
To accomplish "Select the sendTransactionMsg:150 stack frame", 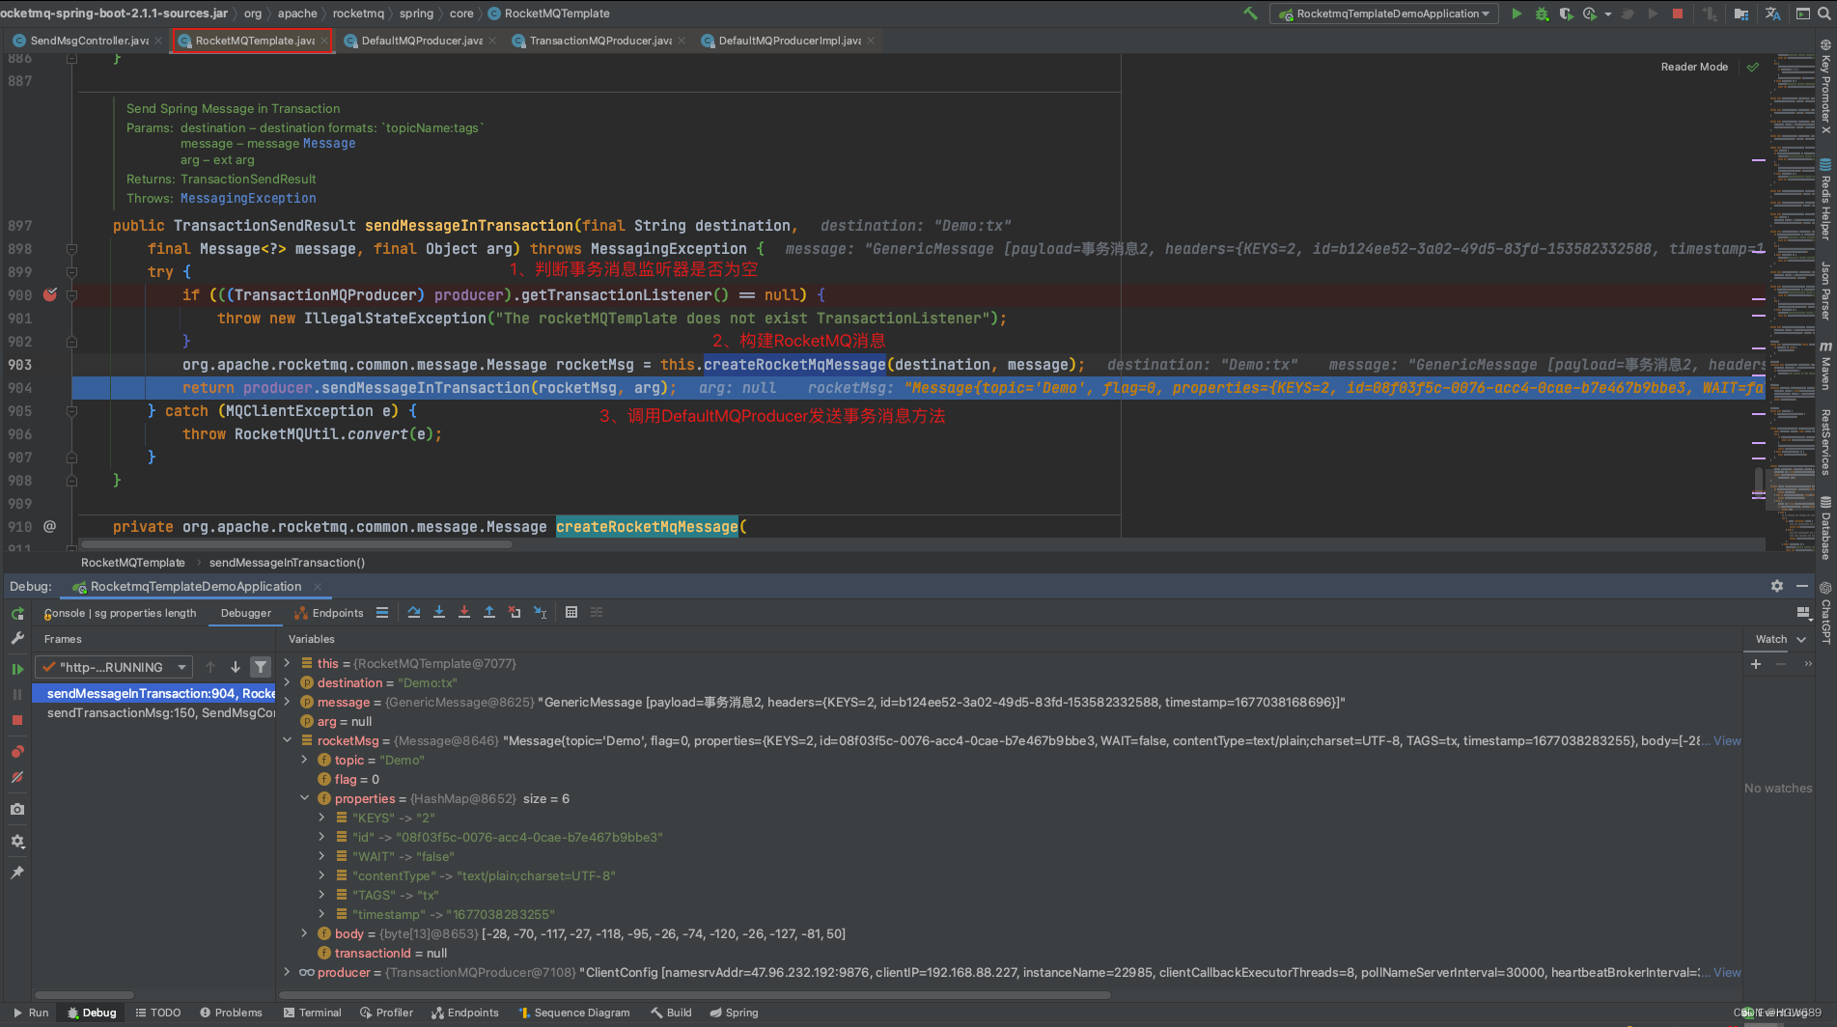I will coord(154,712).
